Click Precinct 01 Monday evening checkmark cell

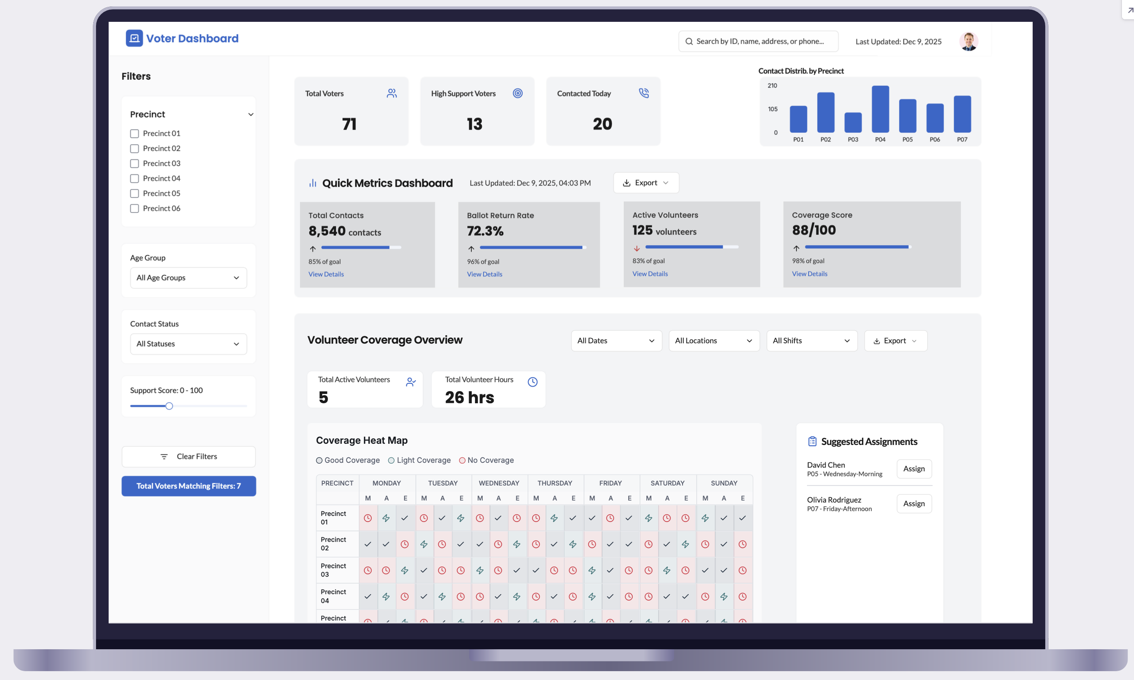[x=405, y=518]
